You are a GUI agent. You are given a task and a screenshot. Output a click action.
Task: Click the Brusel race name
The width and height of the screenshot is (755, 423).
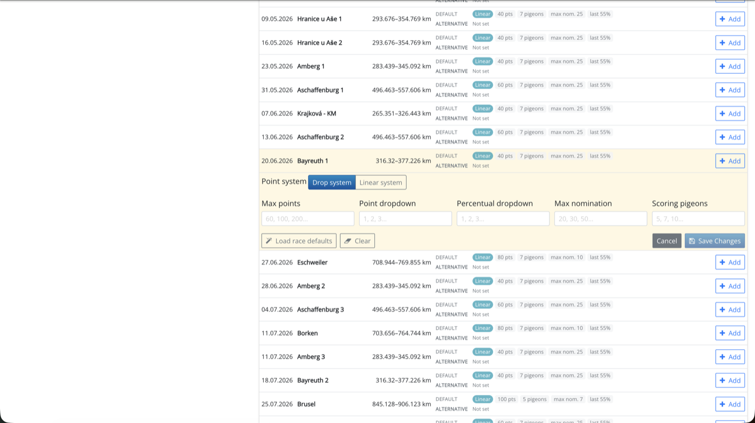[x=306, y=404]
